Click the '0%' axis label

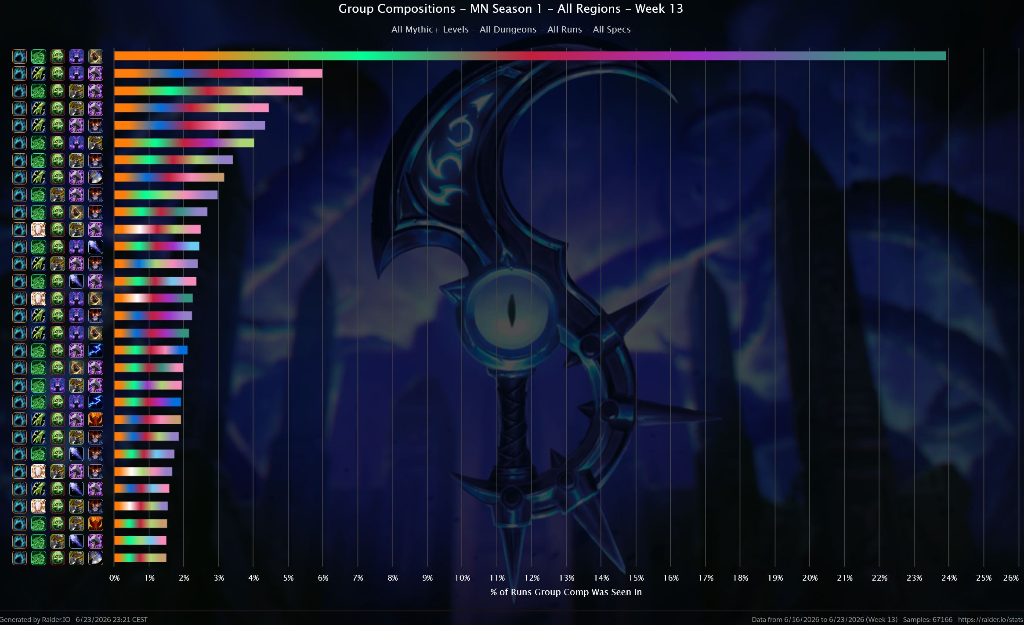[114, 578]
